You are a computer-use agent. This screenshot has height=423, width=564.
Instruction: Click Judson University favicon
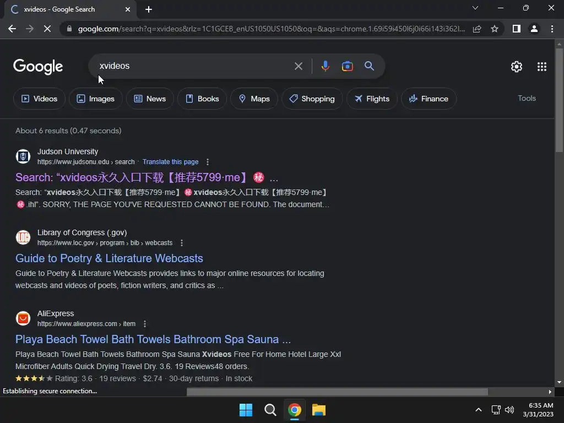23,156
